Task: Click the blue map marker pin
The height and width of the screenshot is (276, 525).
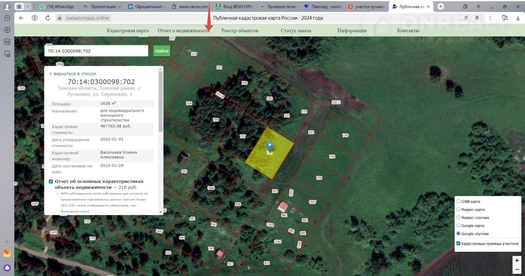Action: 269,147
